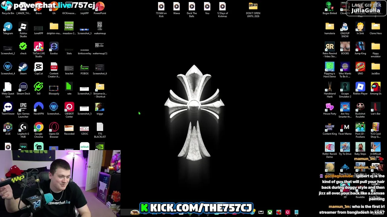Launch Telegram from the desktop
The height and width of the screenshot is (217, 387).
(8, 28)
